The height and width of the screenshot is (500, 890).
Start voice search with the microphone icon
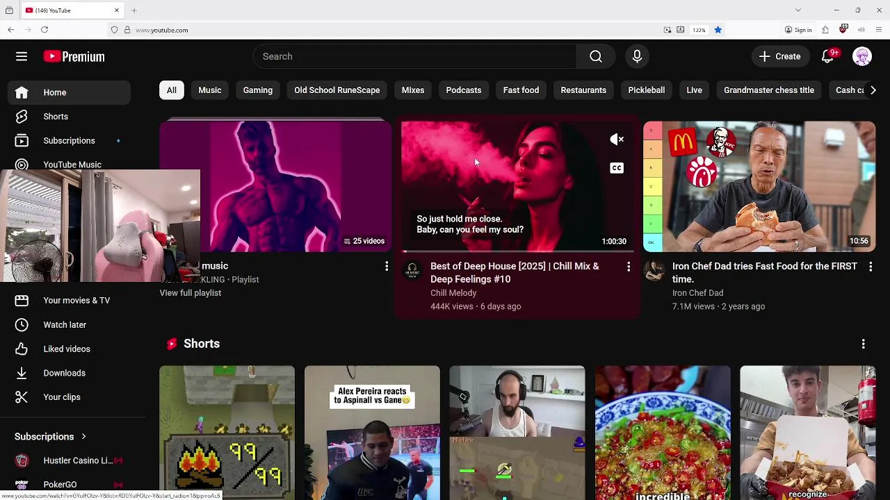(637, 56)
